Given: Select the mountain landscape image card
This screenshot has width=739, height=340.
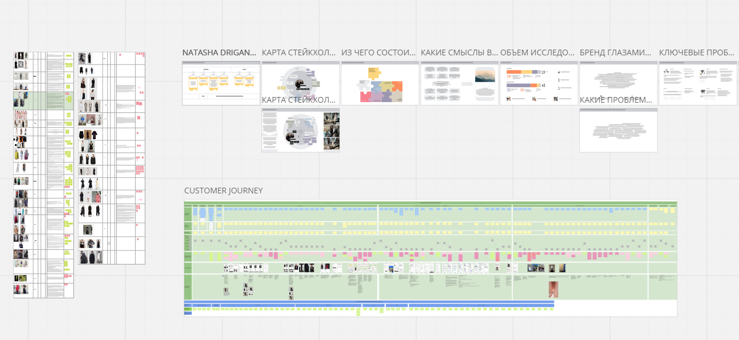Looking at the screenshot, I should (485, 83).
